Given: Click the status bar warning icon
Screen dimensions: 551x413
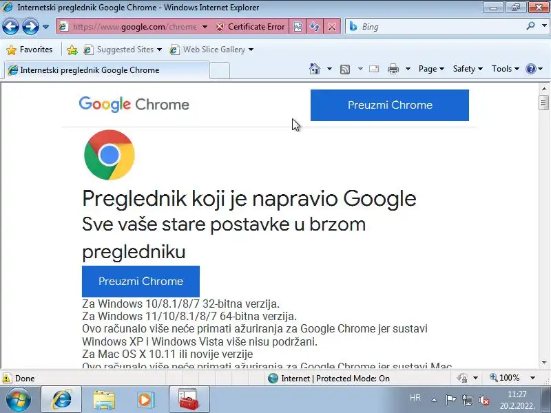Looking at the screenshot, I should click(x=7, y=378).
